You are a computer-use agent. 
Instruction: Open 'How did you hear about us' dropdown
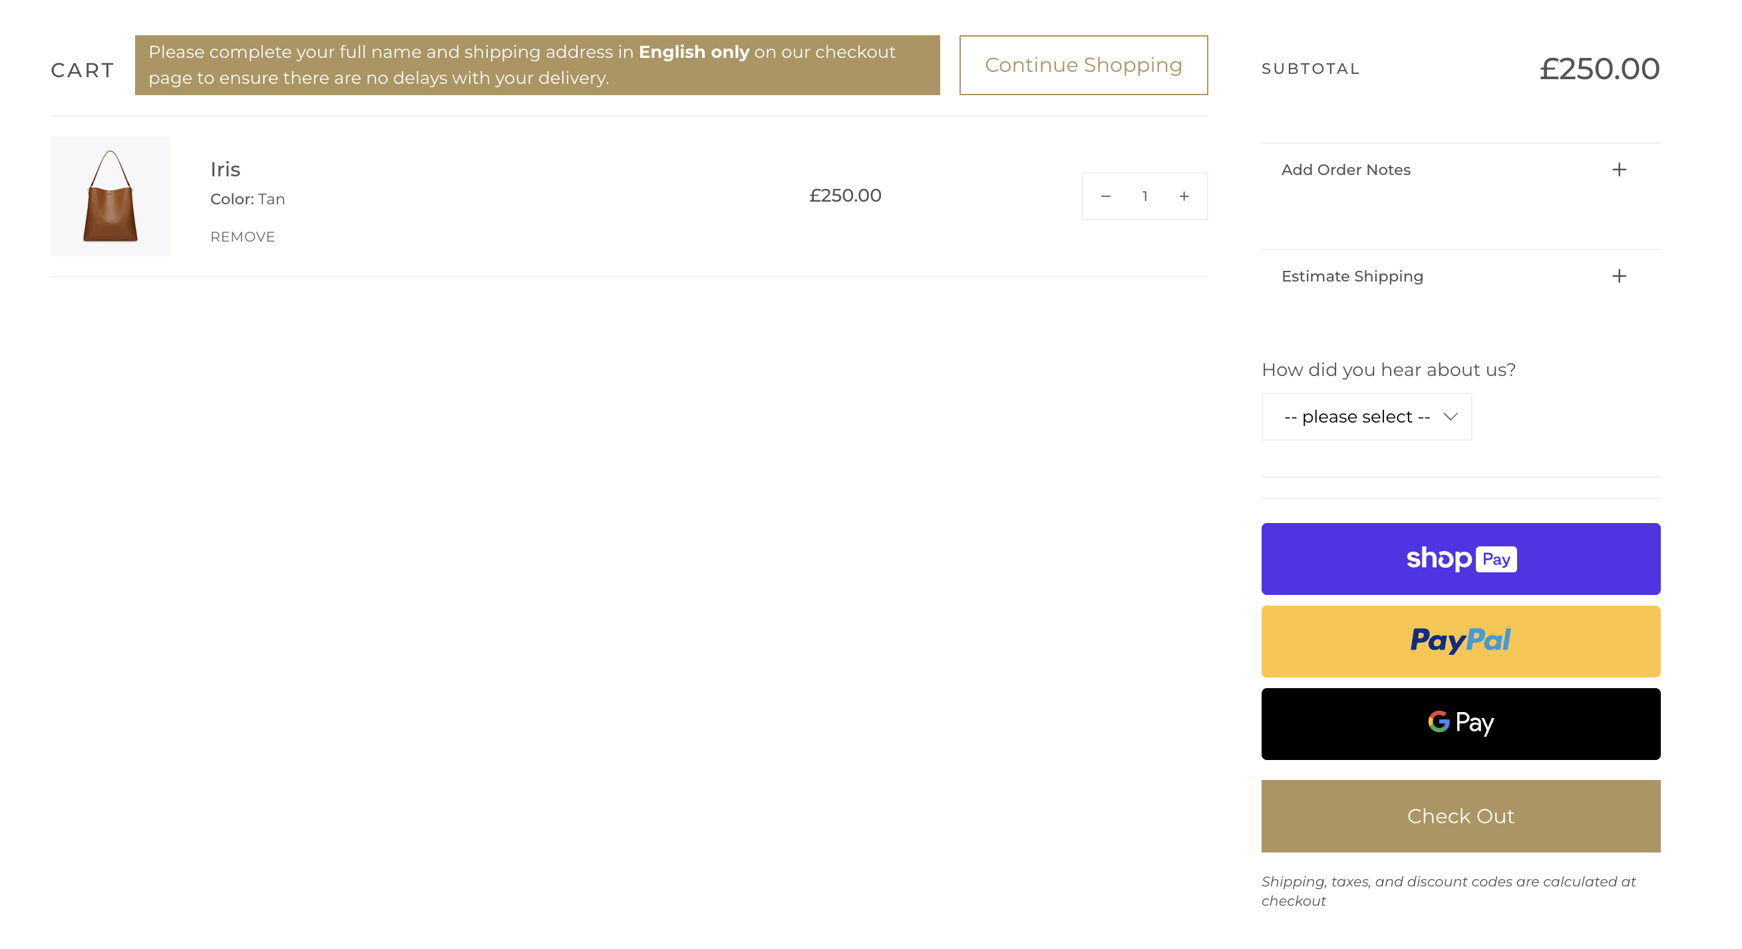[x=1366, y=417]
